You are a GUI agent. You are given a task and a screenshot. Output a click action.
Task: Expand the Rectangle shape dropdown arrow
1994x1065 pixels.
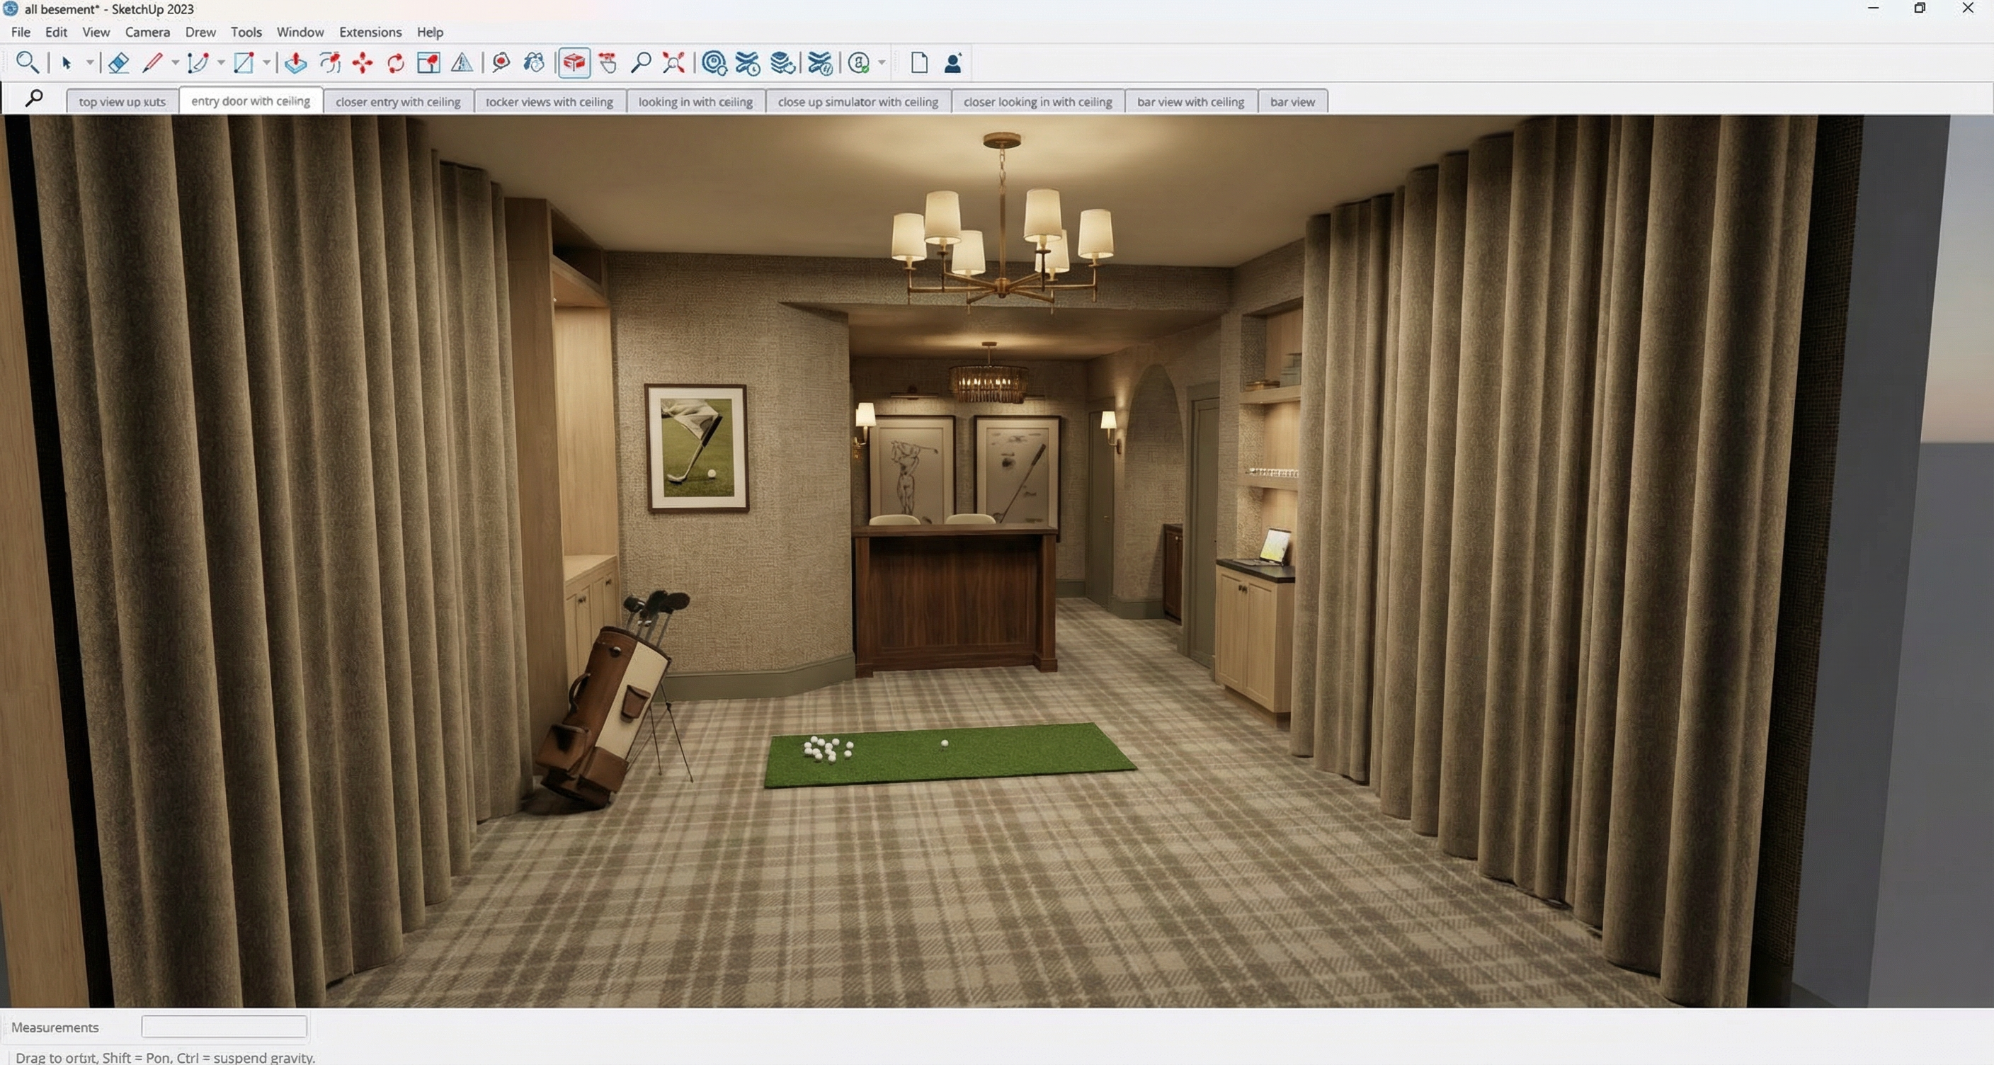pyautogui.click(x=266, y=63)
